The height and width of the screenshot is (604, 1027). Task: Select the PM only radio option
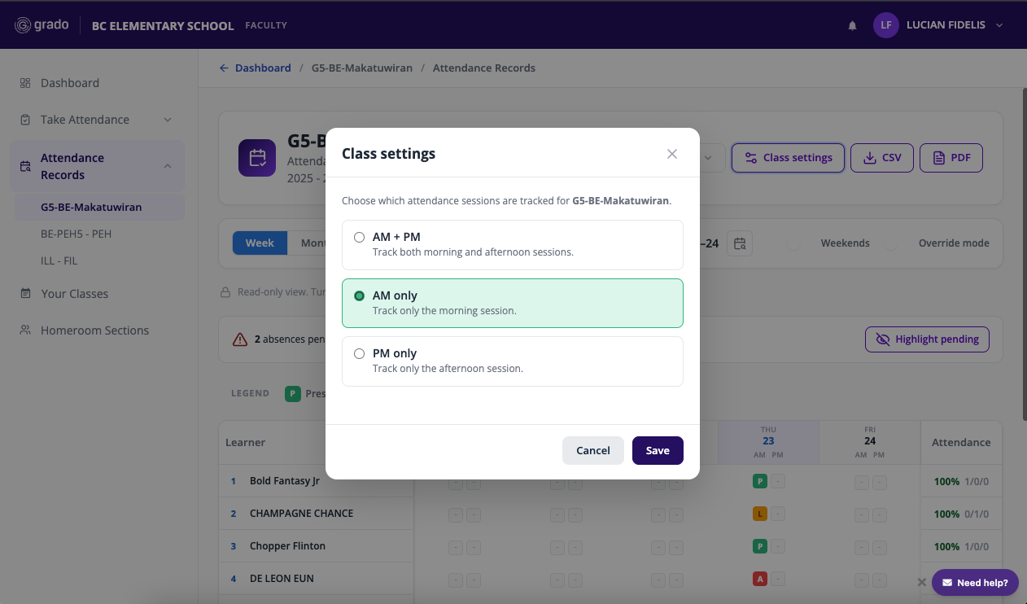coord(512,361)
